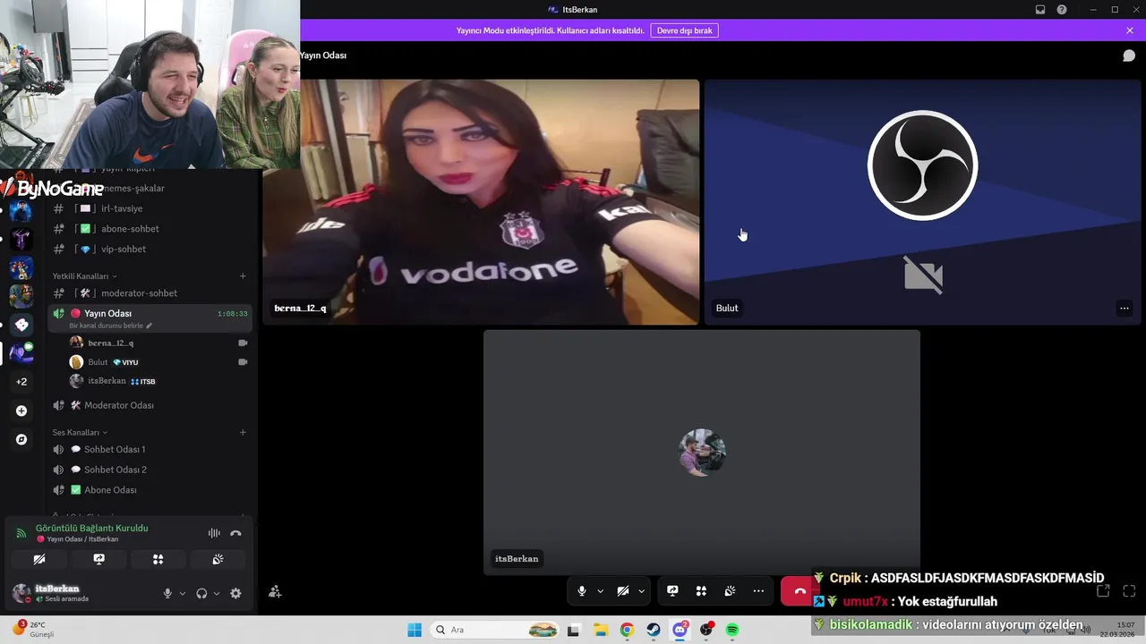Open more options in the call bar
The image size is (1146, 644).
point(758,590)
